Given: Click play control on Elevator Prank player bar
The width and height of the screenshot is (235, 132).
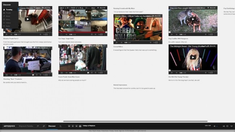Looking at the screenshot, I should click(x=7, y=34).
